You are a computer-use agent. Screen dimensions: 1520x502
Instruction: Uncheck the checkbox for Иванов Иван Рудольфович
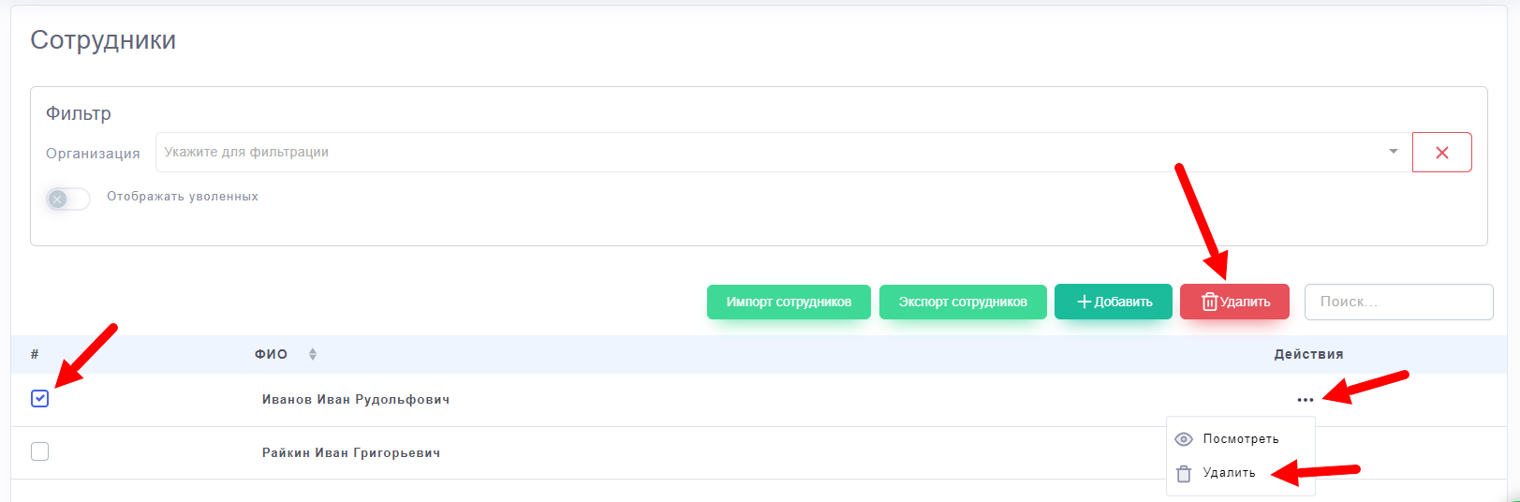tap(39, 399)
